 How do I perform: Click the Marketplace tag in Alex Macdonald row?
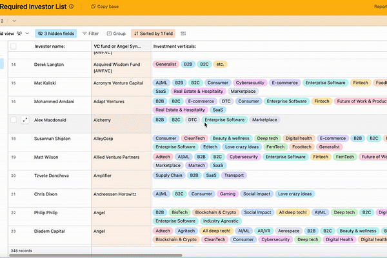(264, 120)
